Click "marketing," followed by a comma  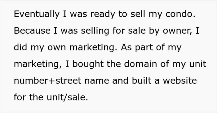[x=38, y=64]
